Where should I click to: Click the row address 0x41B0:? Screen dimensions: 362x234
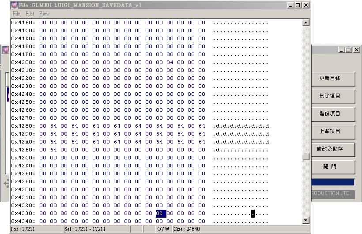(x=23, y=23)
